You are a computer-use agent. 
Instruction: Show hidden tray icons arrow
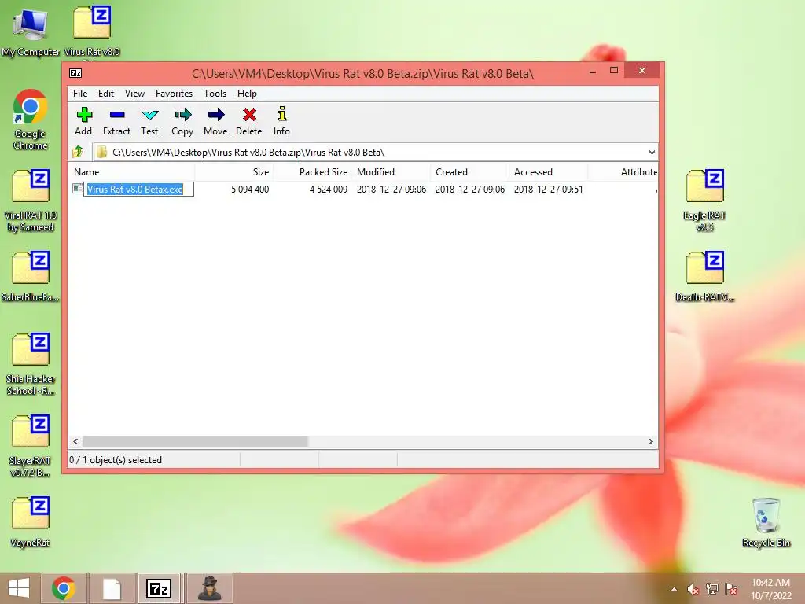(x=674, y=590)
